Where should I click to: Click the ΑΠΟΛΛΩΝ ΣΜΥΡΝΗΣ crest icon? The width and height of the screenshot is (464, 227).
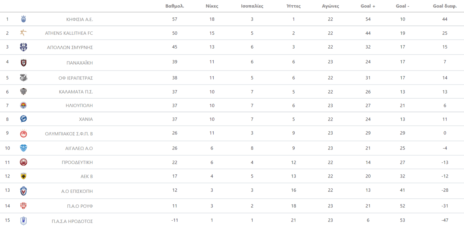click(23, 47)
